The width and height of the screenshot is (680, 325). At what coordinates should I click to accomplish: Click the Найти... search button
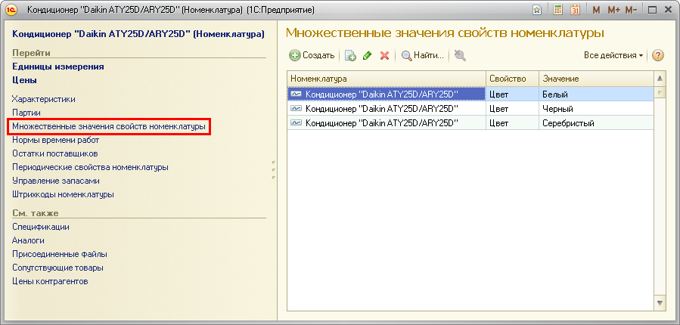(423, 55)
